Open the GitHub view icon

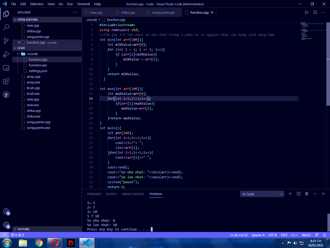(6, 95)
